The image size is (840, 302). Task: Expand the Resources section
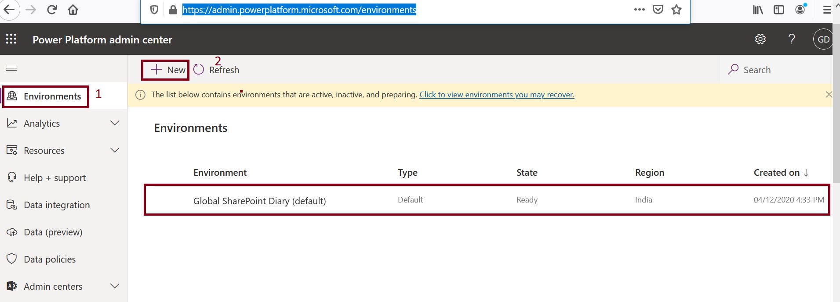(x=115, y=150)
